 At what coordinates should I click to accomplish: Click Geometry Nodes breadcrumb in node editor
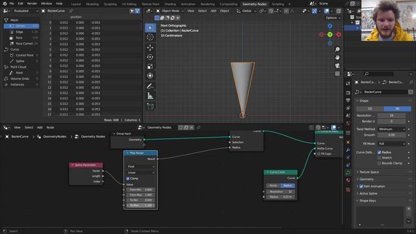click(93, 136)
